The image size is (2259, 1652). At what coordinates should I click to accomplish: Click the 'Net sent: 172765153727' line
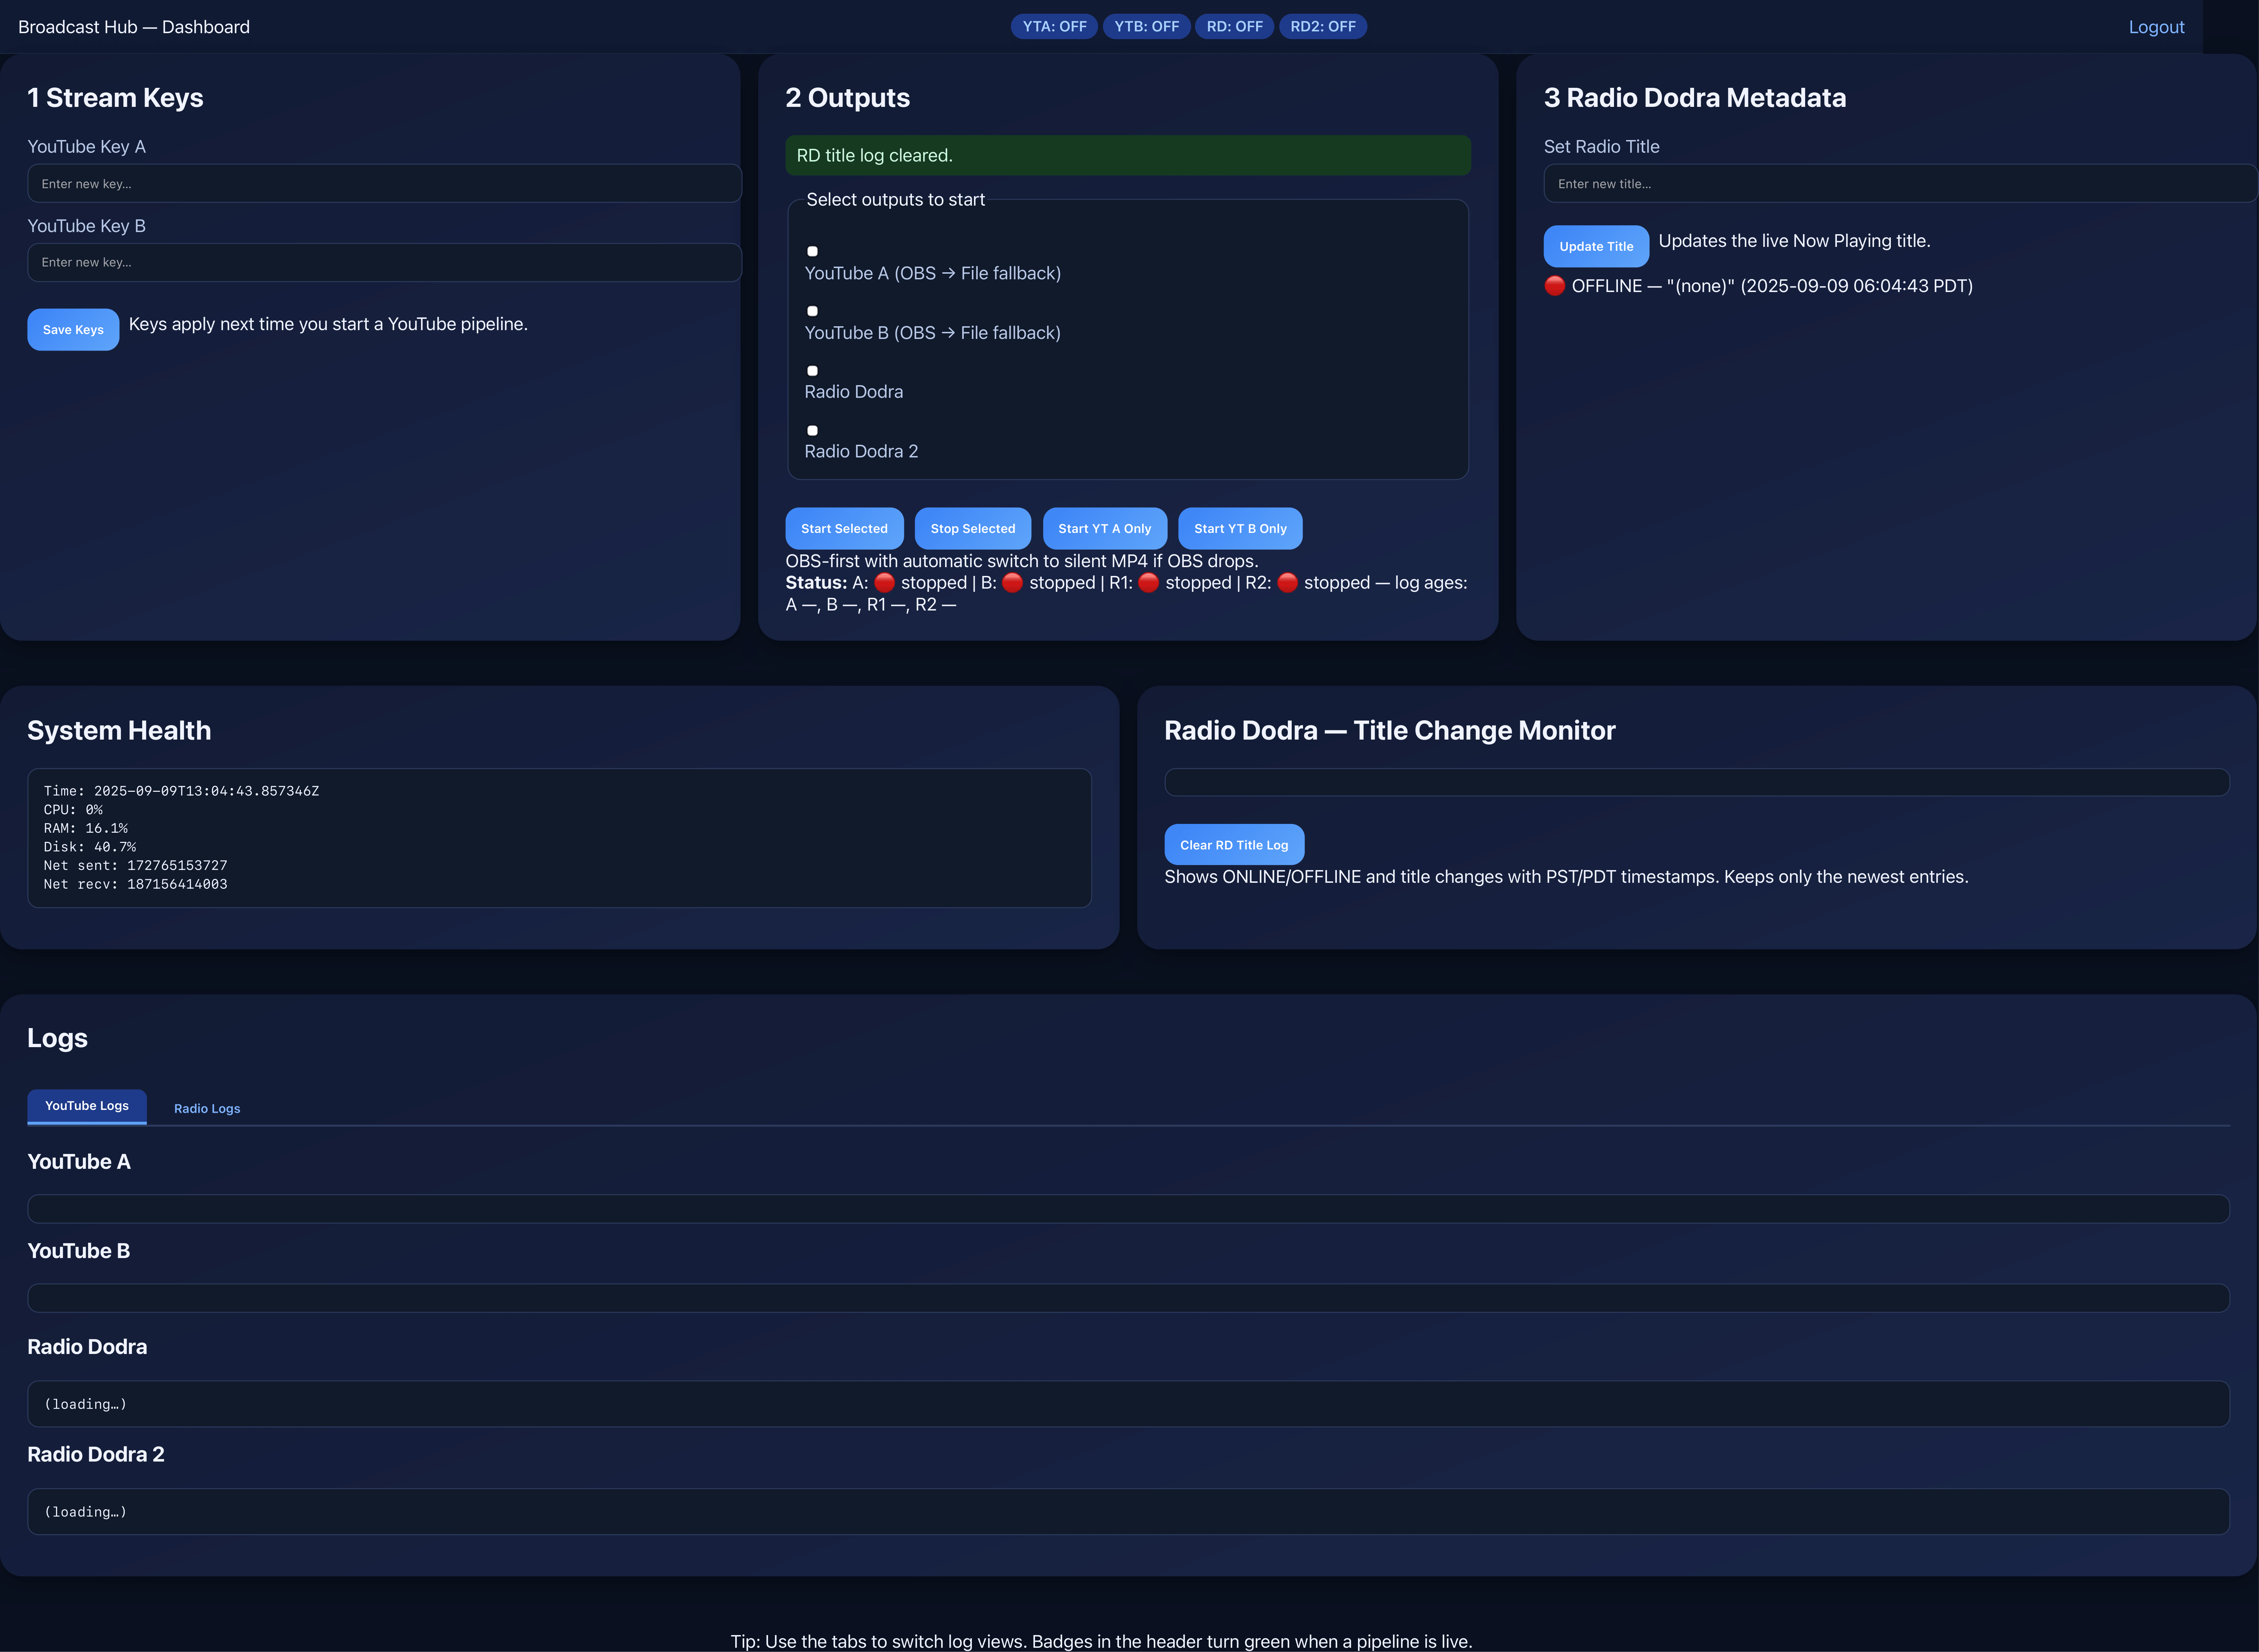[x=135, y=866]
